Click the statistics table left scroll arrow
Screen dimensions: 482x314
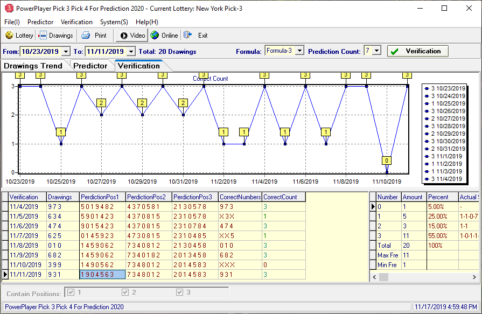coord(374,277)
